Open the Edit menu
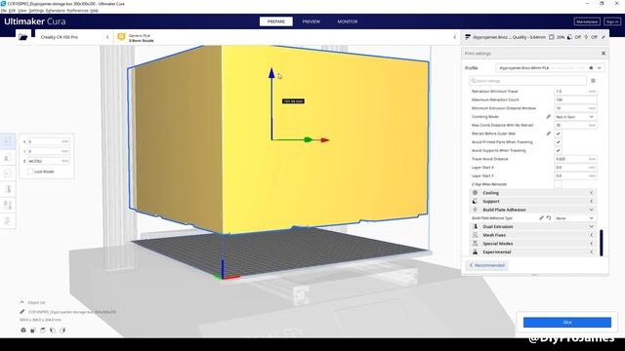Viewport: 625px width, 351px height. click(13, 11)
